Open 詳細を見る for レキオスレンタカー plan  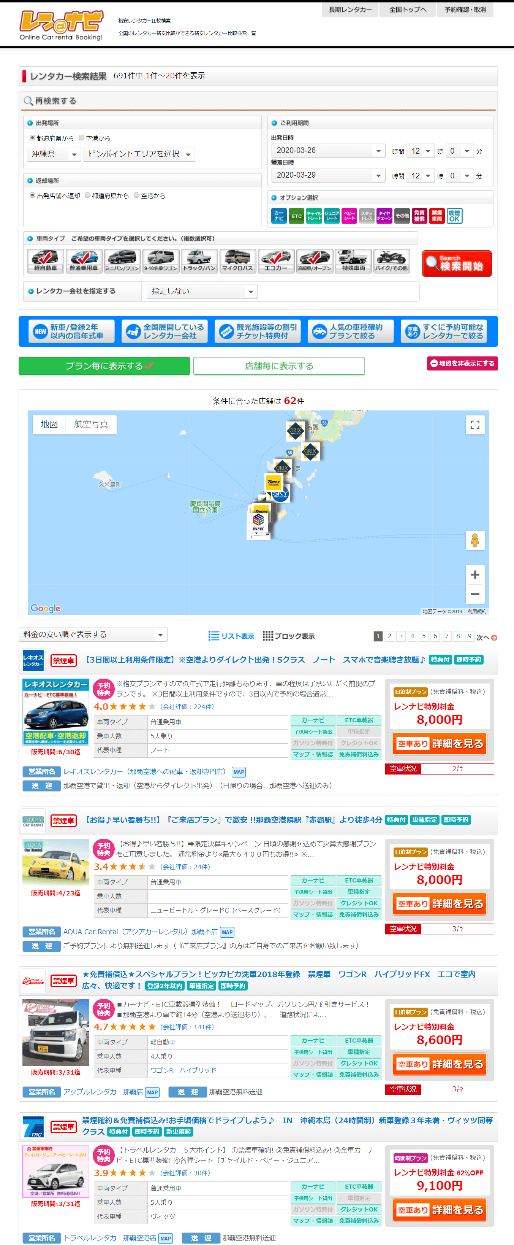point(439,744)
